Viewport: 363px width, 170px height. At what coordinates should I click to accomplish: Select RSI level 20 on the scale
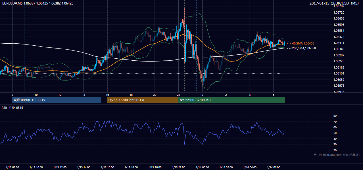tap(335, 150)
